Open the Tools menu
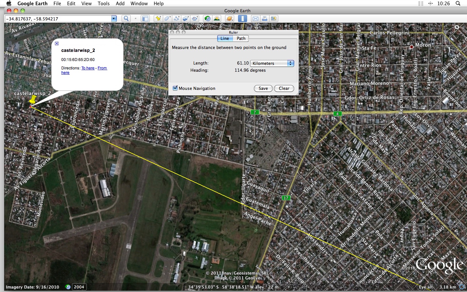The width and height of the screenshot is (467, 292). [103, 3]
